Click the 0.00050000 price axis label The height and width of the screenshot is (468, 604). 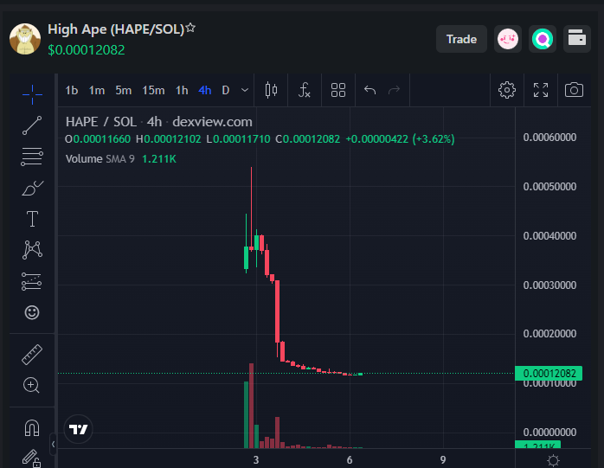(549, 187)
